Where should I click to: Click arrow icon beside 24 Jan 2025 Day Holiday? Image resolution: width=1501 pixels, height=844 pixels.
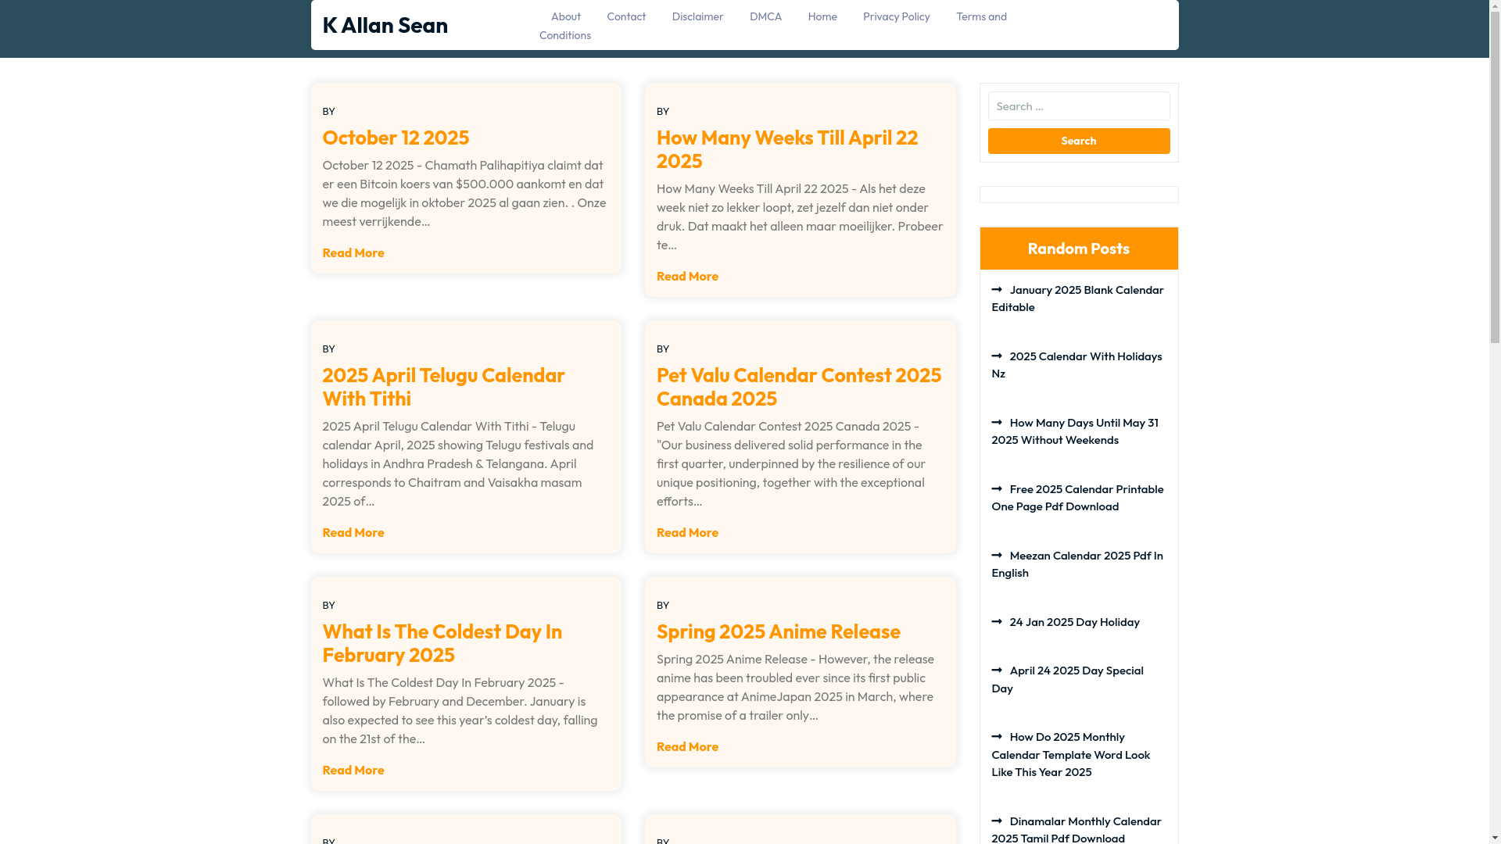coord(997,622)
